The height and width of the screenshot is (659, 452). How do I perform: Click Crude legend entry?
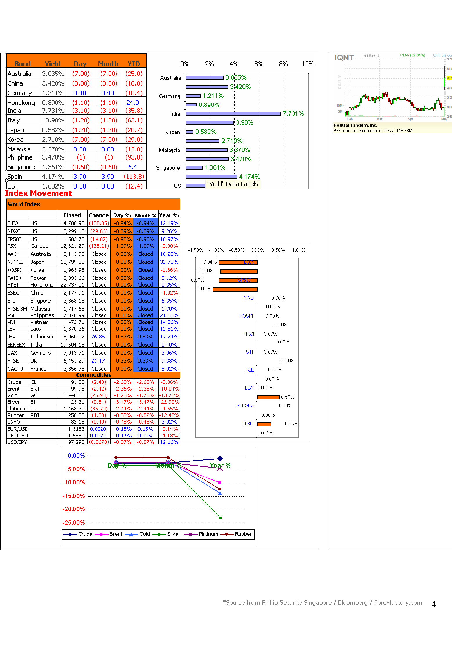[78, 534]
